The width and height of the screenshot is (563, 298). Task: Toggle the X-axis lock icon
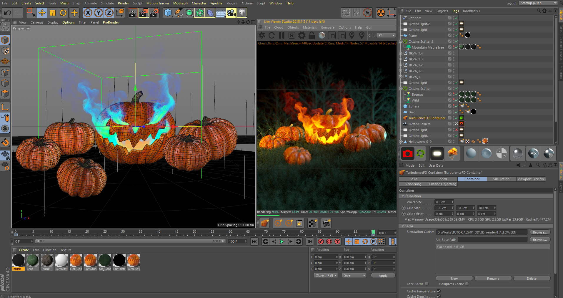tap(88, 13)
